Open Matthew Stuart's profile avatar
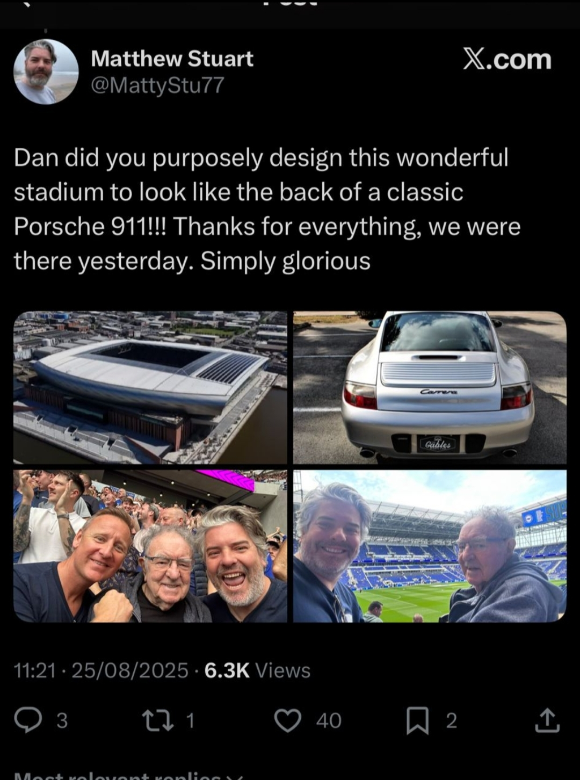This screenshot has width=580, height=780. tap(46, 71)
